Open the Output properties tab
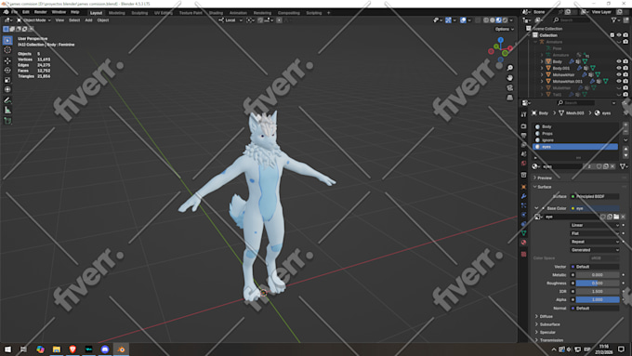Viewport: 632px width, 356px height. click(523, 136)
